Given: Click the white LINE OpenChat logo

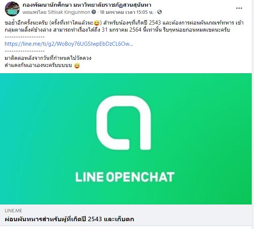Looking at the screenshot, I should pyautogui.click(x=123, y=123).
